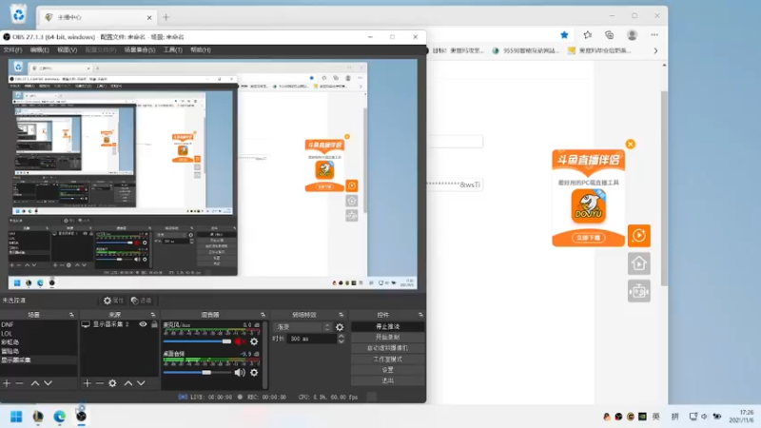Move the source down in the sources list
The width and height of the screenshot is (761, 428).
tap(141, 383)
